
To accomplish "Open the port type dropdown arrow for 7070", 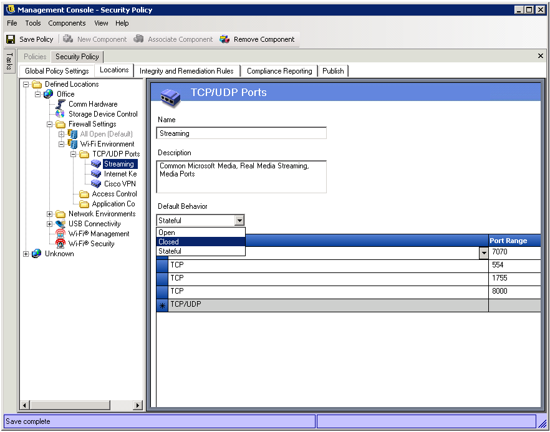I will tap(483, 253).
